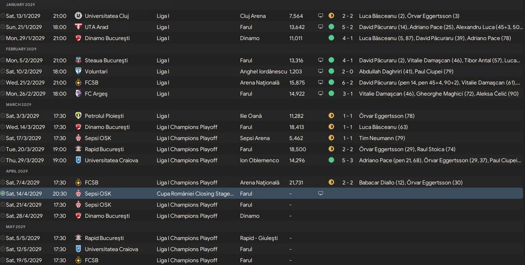Select Cupa României Closing Stage competition text
The image size is (525, 265).
click(195, 194)
